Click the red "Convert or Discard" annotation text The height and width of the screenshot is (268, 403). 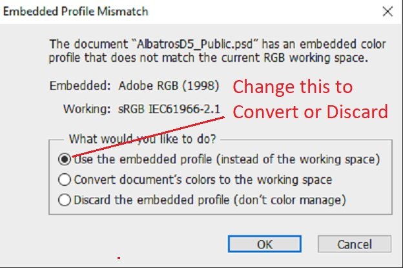click(x=310, y=111)
